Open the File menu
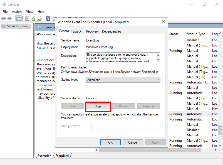This screenshot has height=165, width=223. [x=5, y=12]
